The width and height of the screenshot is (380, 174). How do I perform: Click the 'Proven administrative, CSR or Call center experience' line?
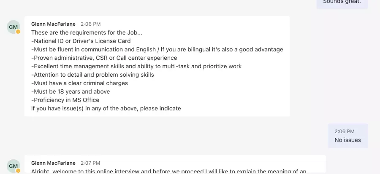tap(104, 58)
